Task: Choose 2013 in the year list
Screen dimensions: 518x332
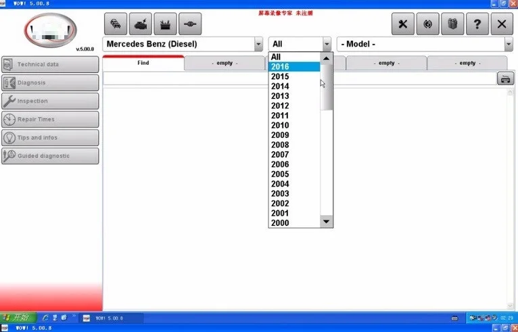Action: [x=294, y=96]
